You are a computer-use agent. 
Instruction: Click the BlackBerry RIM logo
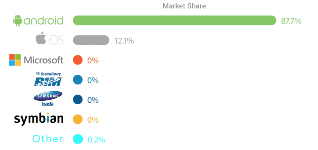48,79
